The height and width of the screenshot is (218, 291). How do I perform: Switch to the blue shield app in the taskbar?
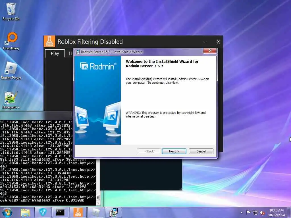click(x=43, y=212)
